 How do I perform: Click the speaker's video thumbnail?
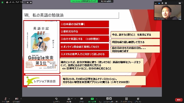click(168, 12)
